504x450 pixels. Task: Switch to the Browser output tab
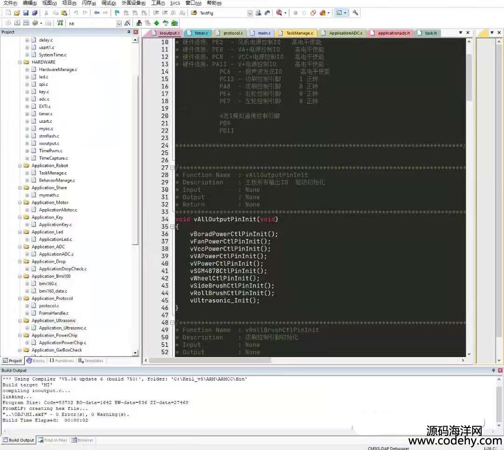(x=82, y=440)
